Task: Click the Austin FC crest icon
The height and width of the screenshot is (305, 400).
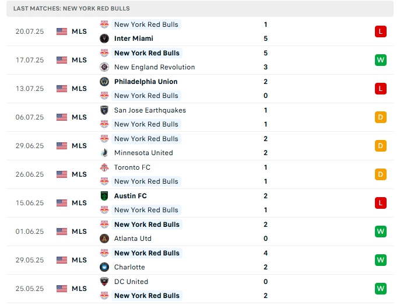Action: [104, 196]
